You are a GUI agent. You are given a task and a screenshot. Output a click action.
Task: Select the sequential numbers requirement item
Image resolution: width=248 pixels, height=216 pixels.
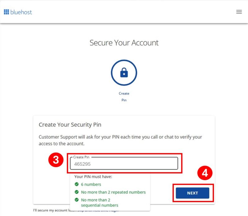pos(100,202)
